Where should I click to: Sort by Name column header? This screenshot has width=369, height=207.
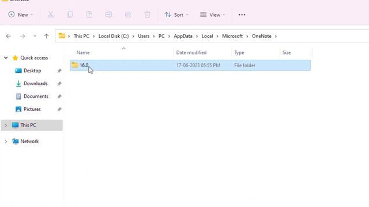tap(83, 52)
